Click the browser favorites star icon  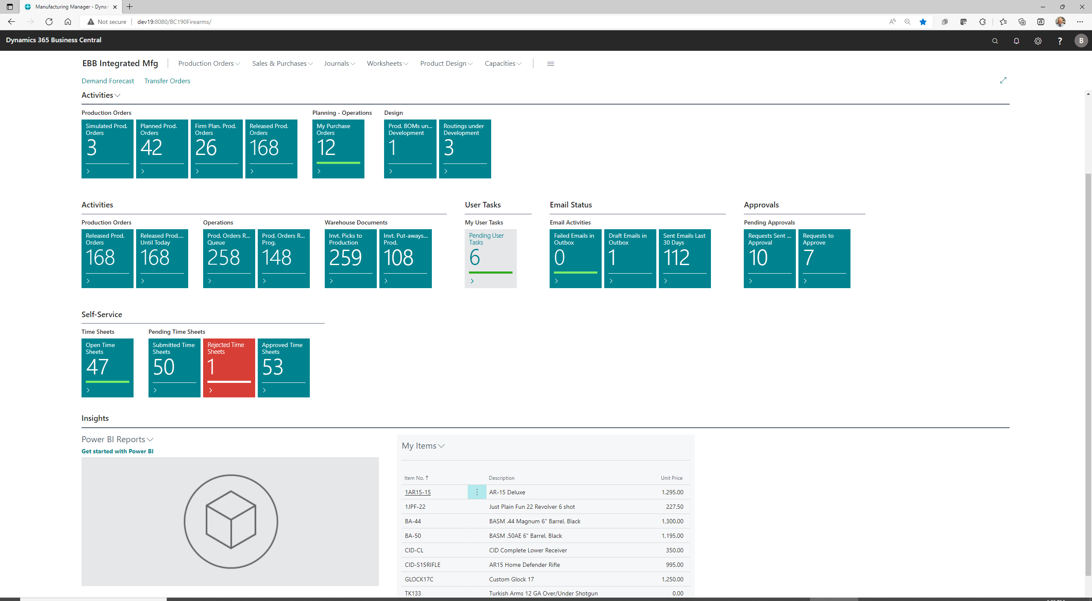(923, 22)
